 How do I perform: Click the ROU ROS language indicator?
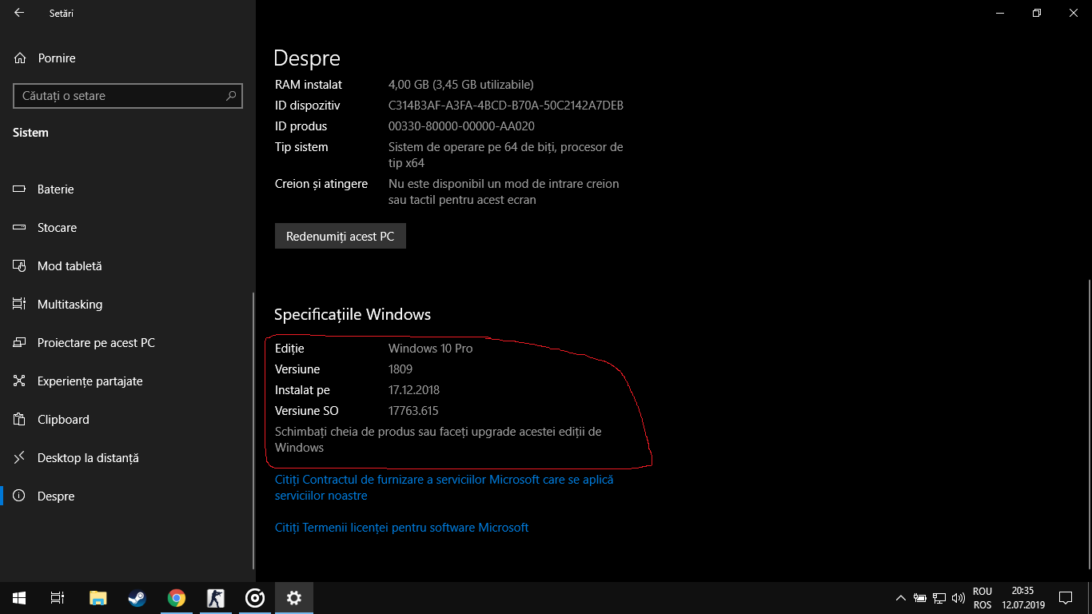point(982,598)
